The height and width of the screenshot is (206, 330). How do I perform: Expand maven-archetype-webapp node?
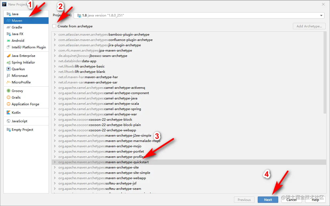[x=55, y=178]
